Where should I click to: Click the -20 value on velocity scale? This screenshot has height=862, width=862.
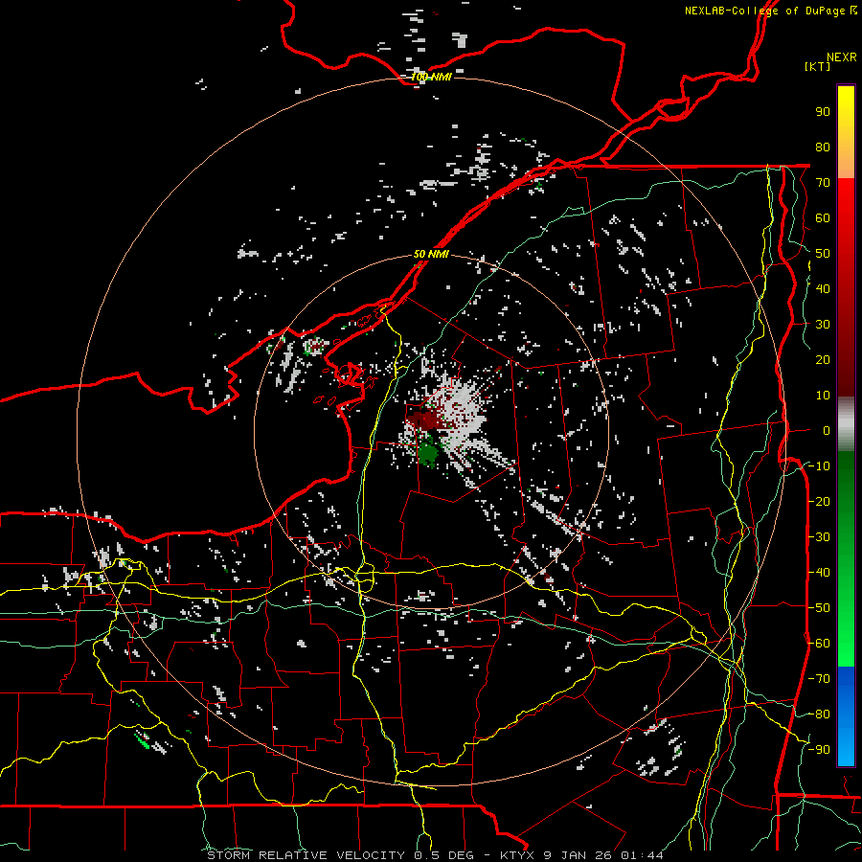coord(819,502)
